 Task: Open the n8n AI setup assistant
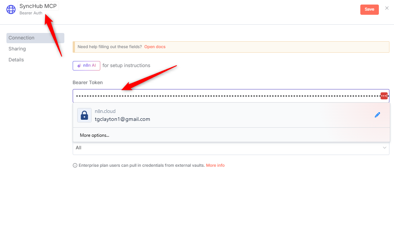(86, 66)
